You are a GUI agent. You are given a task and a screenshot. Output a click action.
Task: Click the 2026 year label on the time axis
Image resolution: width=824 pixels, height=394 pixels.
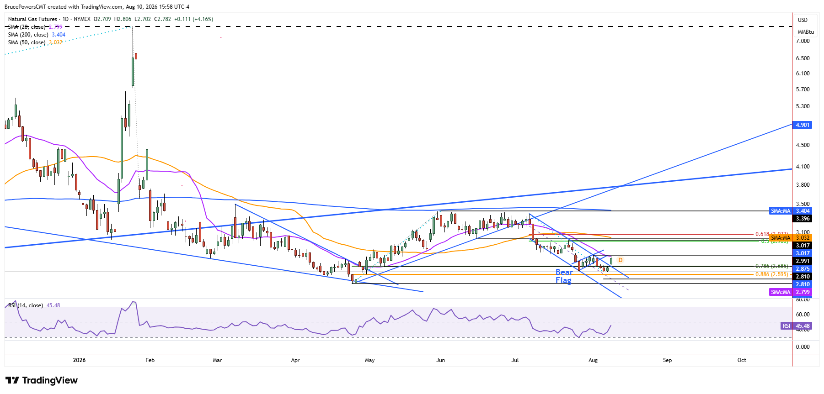coord(79,360)
